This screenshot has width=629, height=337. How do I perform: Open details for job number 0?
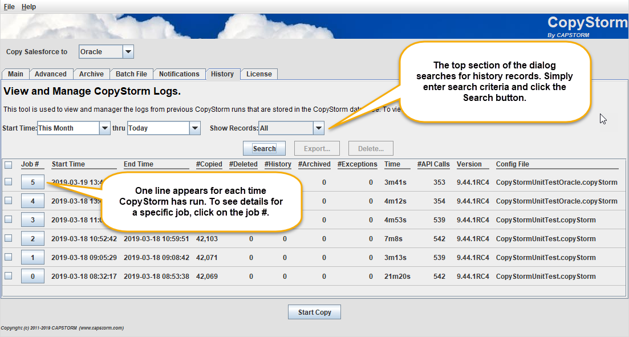[x=33, y=277]
